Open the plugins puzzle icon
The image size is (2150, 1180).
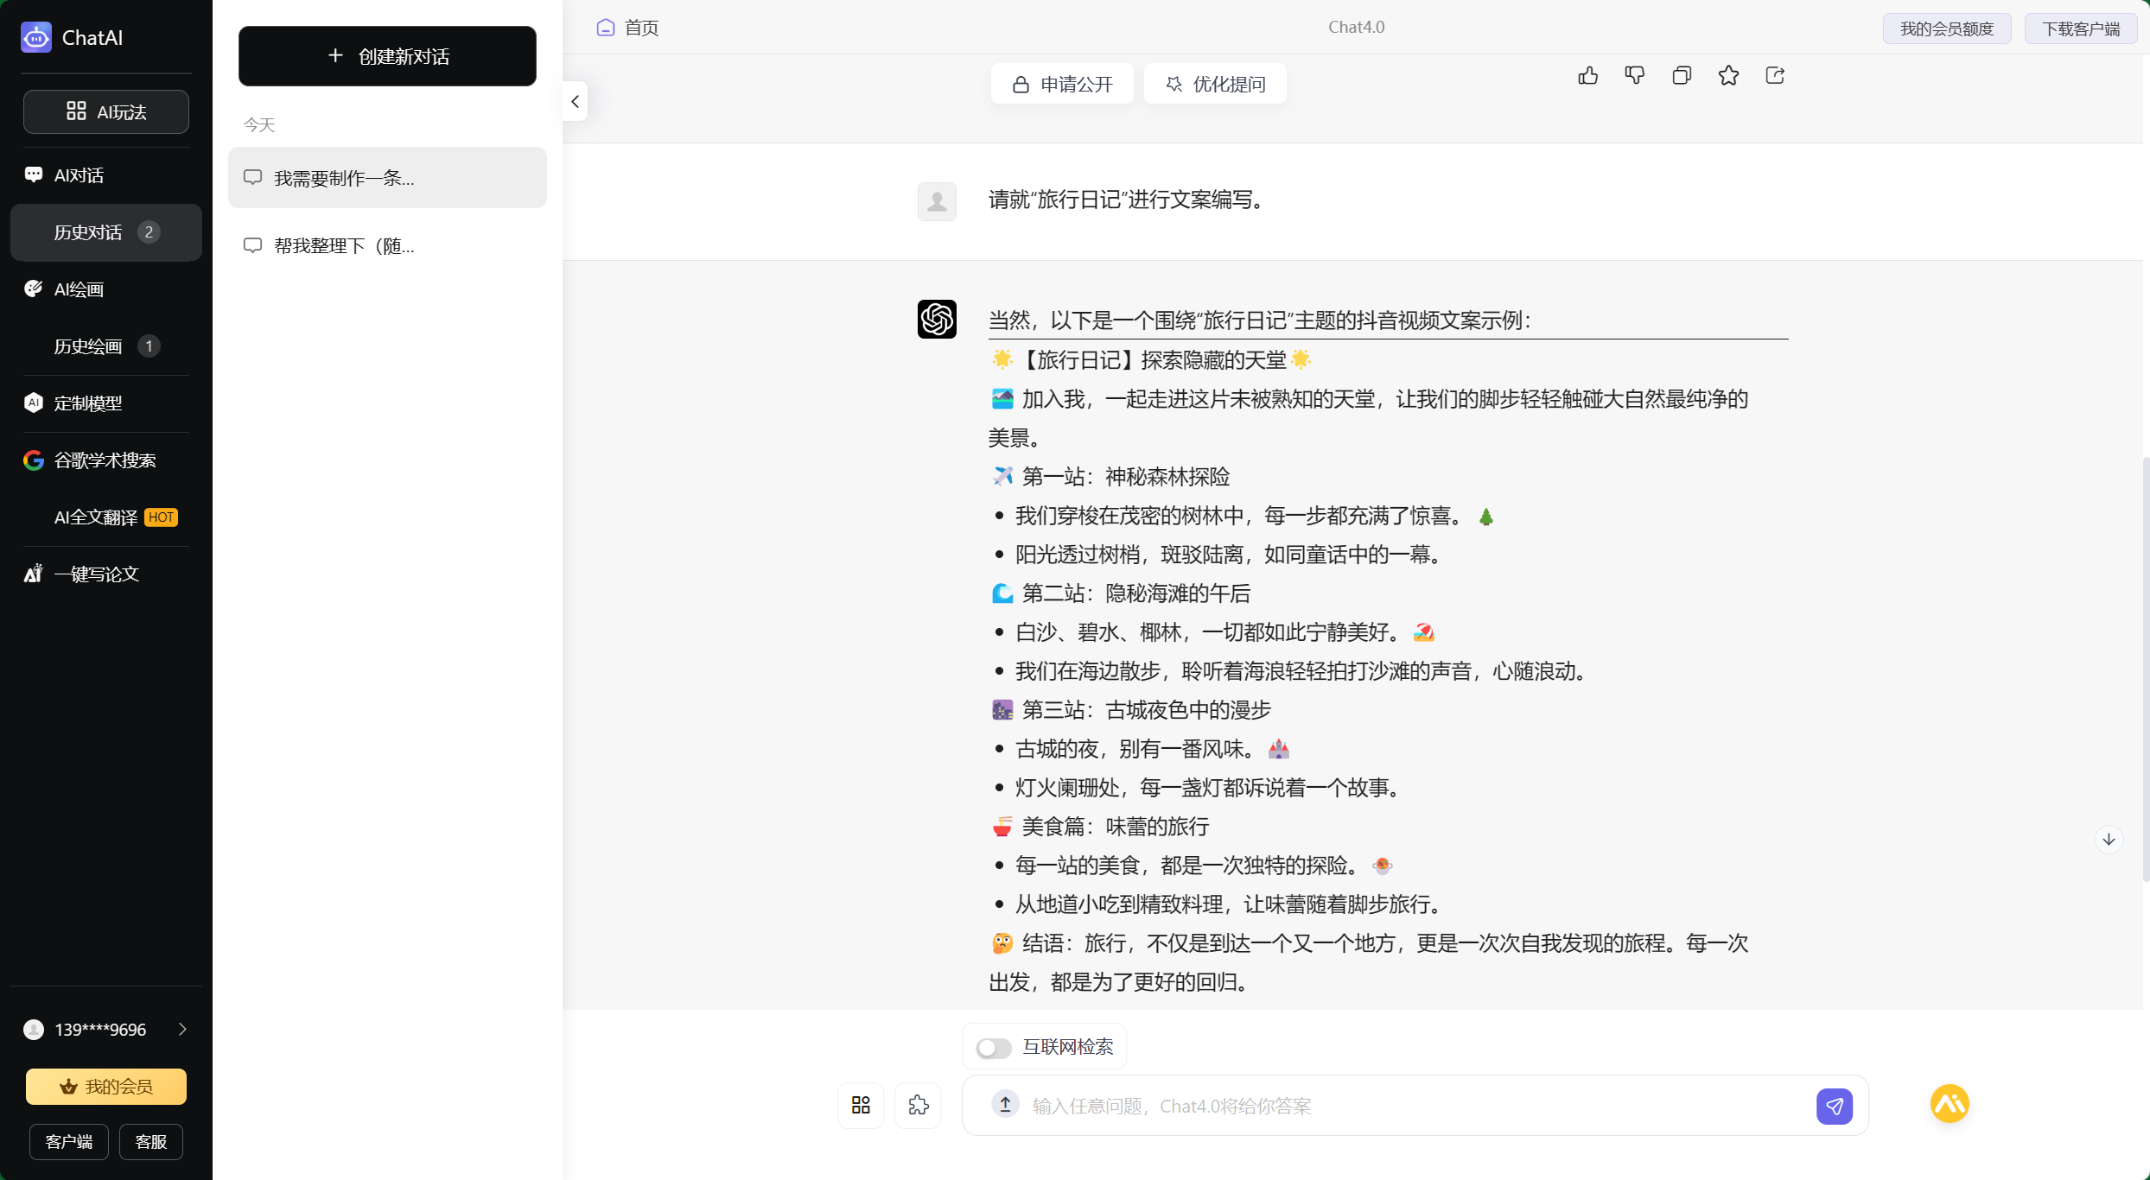pyautogui.click(x=918, y=1105)
